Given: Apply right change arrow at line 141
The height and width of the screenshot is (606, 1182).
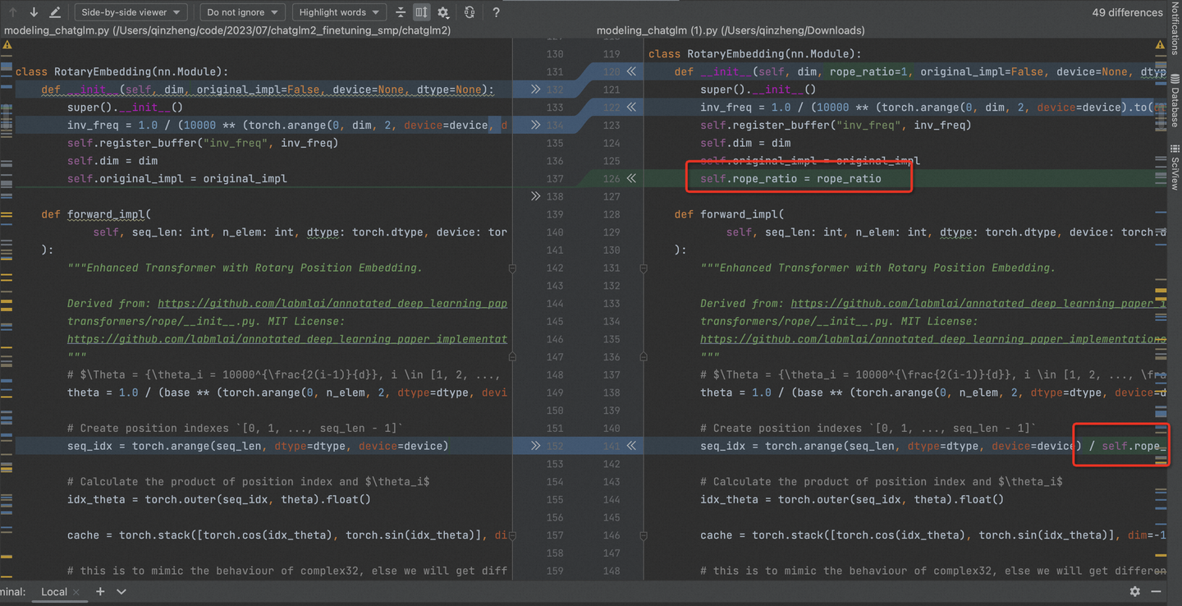Looking at the screenshot, I should (x=631, y=446).
